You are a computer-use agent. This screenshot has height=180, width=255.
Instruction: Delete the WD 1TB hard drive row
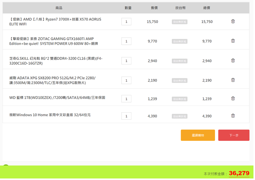[233, 98]
